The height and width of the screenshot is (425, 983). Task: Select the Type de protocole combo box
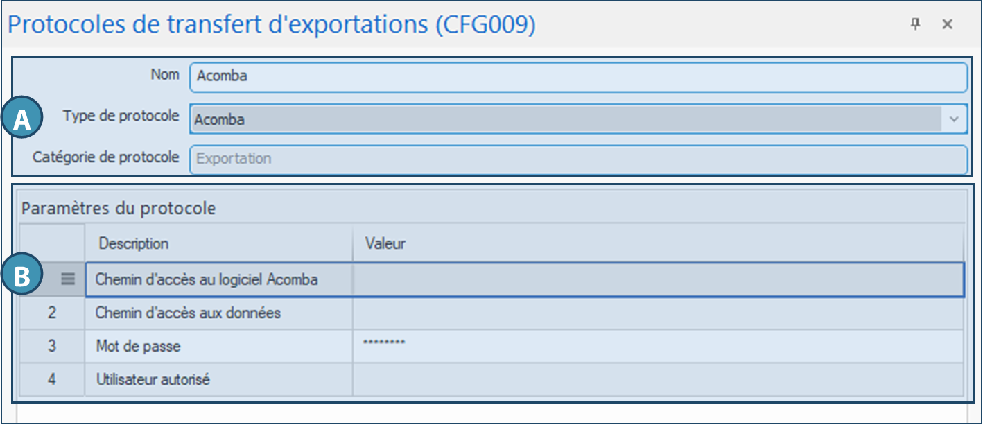pyautogui.click(x=565, y=119)
